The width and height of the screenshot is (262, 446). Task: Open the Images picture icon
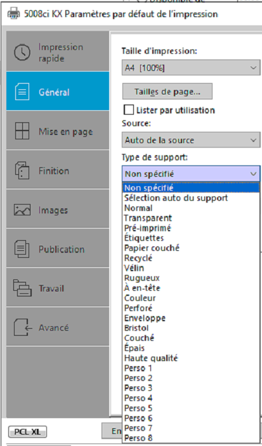pos(22,210)
